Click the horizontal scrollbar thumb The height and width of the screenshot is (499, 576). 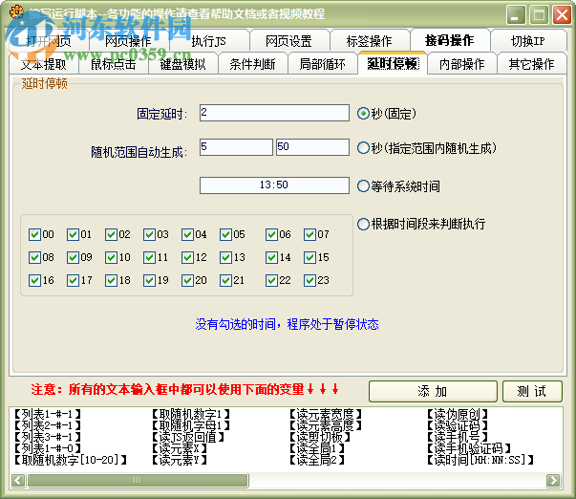[138, 480]
